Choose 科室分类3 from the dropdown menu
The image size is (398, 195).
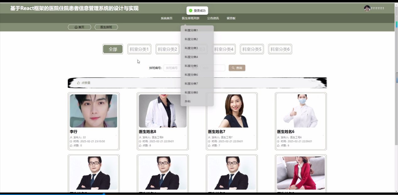click(197, 48)
